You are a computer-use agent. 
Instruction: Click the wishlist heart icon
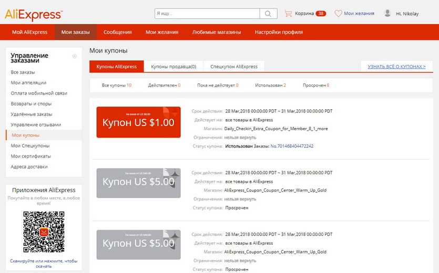[x=338, y=13]
